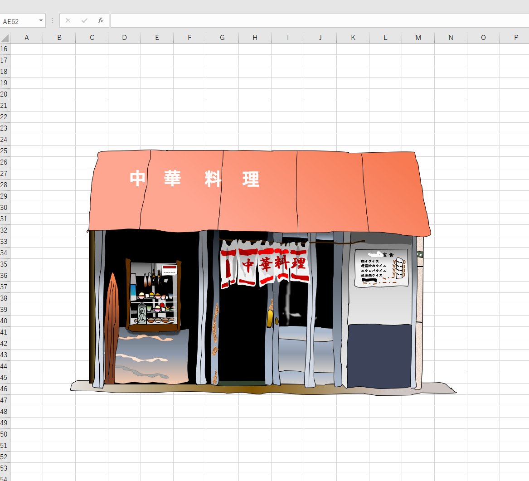The width and height of the screenshot is (529, 481).
Task: Select column A header
Action: click(x=27, y=38)
